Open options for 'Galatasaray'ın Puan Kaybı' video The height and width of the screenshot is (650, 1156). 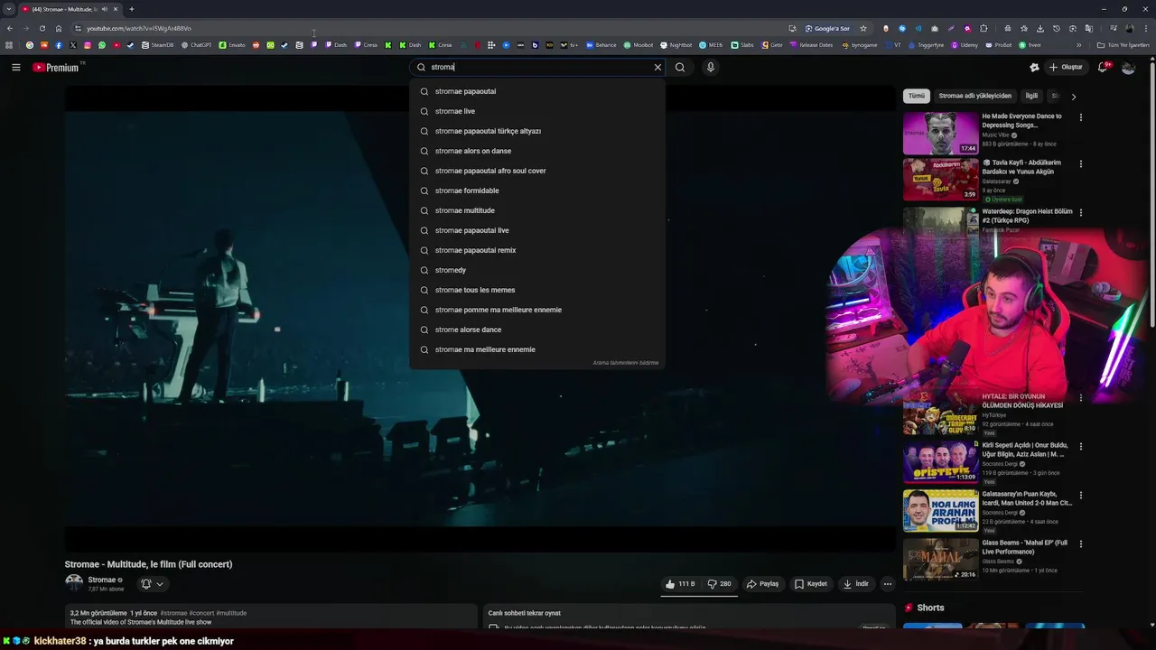coord(1080,496)
